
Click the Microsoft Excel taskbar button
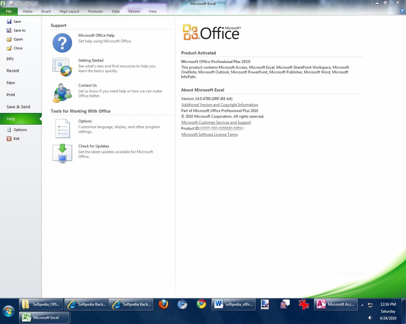pos(44,318)
